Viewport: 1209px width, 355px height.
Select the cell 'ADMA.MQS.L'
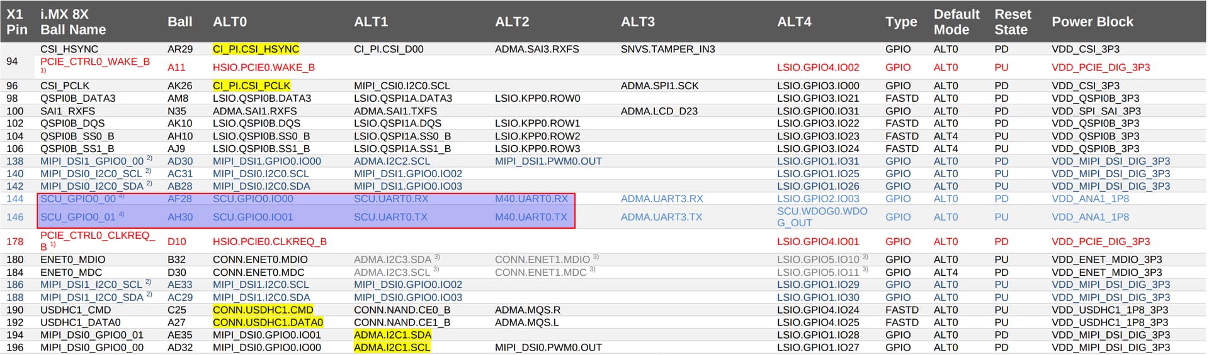[526, 322]
